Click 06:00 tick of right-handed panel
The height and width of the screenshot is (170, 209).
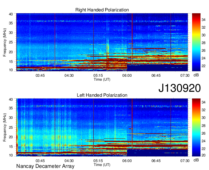coord(127,75)
